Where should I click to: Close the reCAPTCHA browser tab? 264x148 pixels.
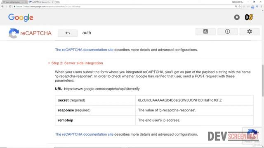pos(52,2)
